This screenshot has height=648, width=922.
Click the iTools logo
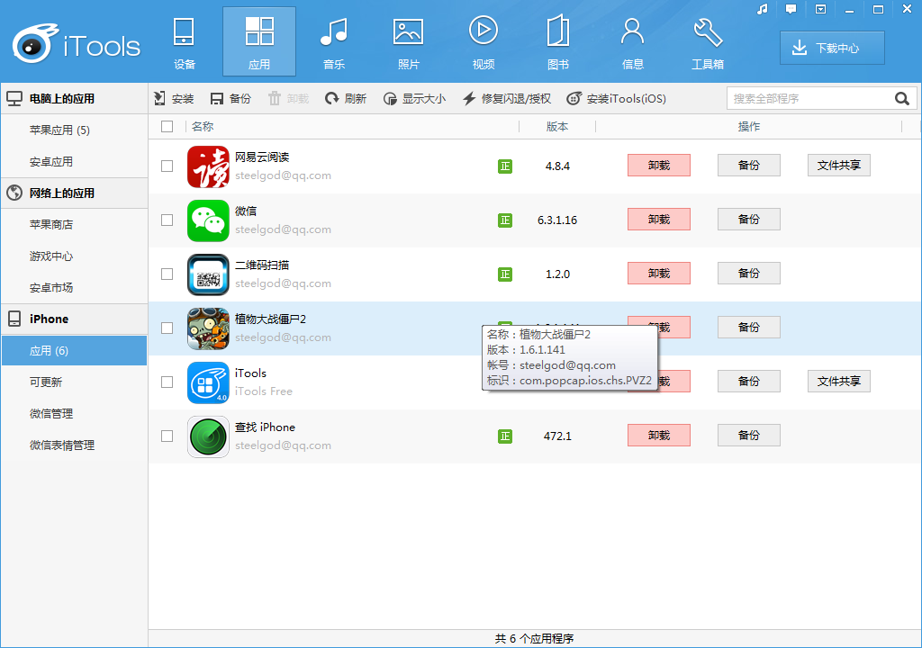click(x=77, y=43)
